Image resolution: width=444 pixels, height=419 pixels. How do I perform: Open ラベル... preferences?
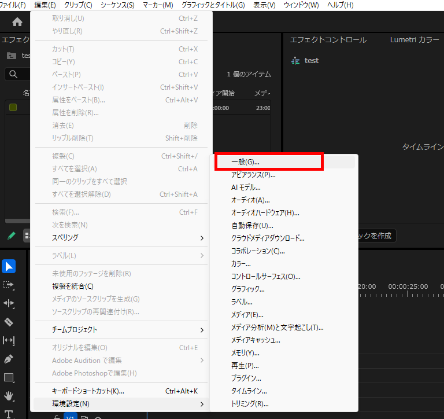click(x=284, y=302)
